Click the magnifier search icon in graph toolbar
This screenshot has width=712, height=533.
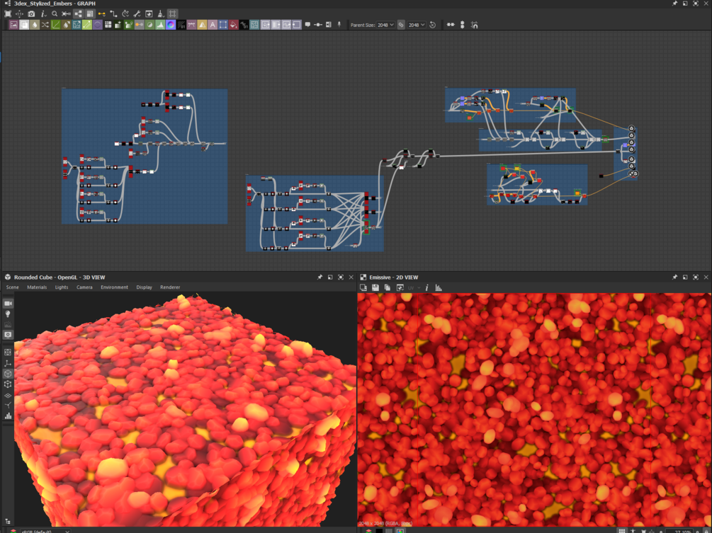click(x=55, y=14)
